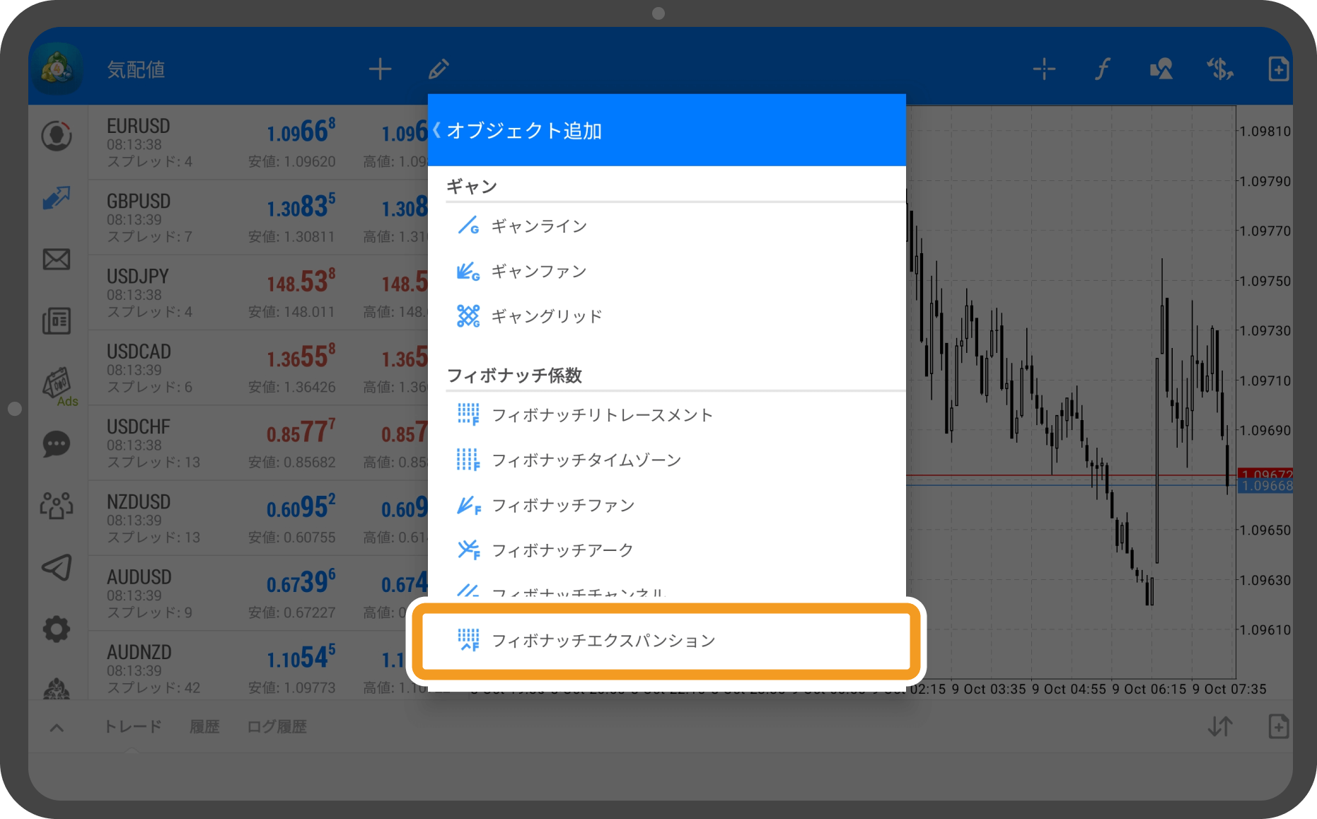Add a new symbol with the plus icon
The height and width of the screenshot is (819, 1317).
click(x=380, y=69)
